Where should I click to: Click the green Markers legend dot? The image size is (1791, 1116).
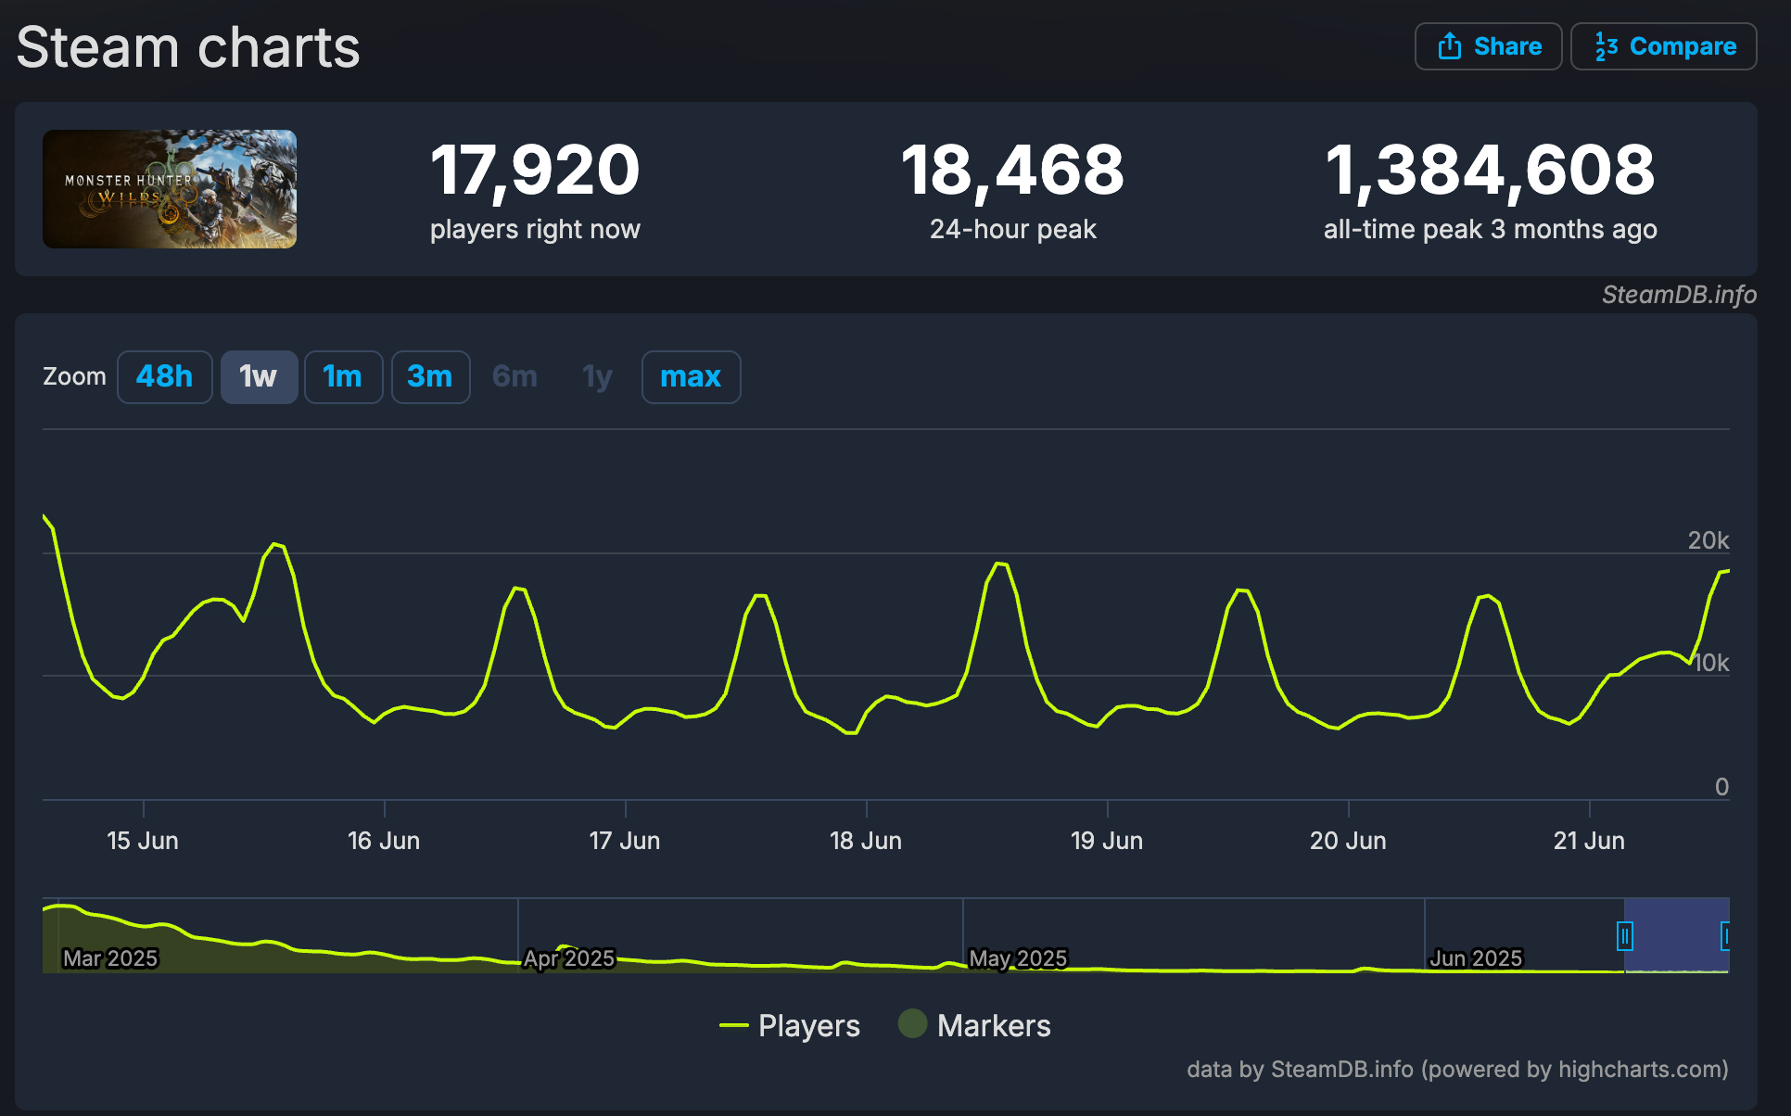(912, 1023)
